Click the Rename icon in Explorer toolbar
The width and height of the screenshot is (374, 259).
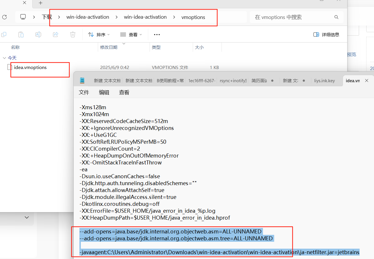point(38,34)
